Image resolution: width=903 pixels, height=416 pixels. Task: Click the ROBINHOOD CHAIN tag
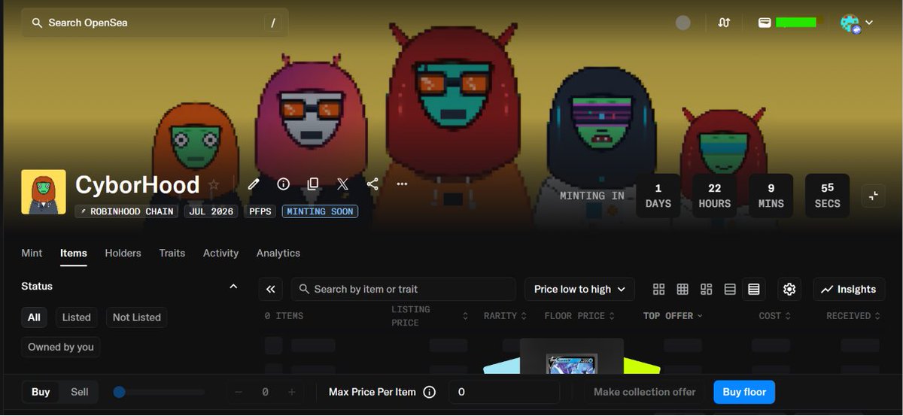click(126, 211)
